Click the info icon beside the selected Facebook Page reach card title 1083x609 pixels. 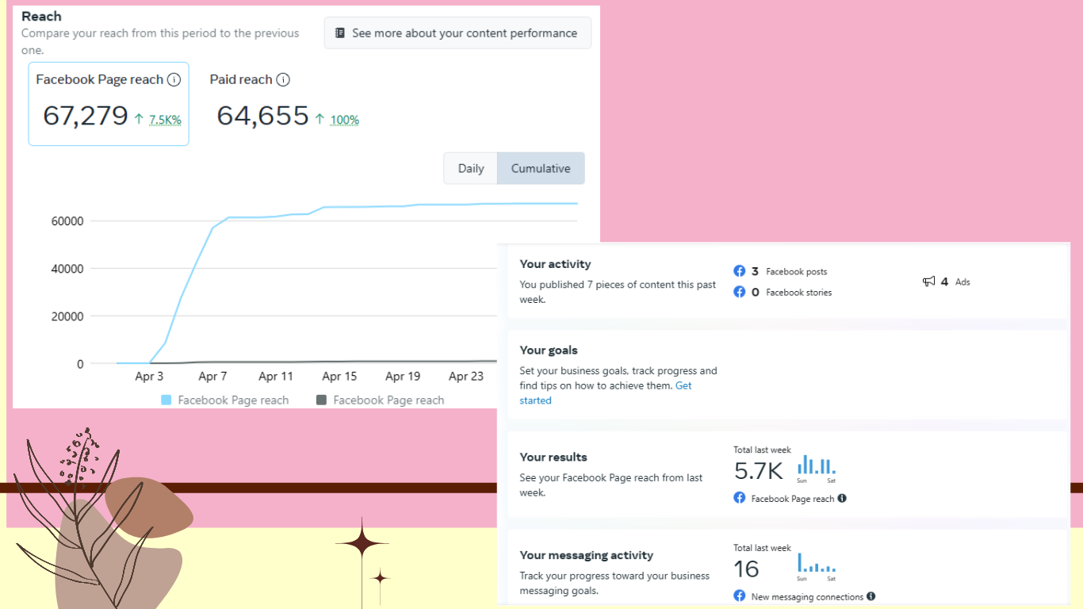click(174, 80)
